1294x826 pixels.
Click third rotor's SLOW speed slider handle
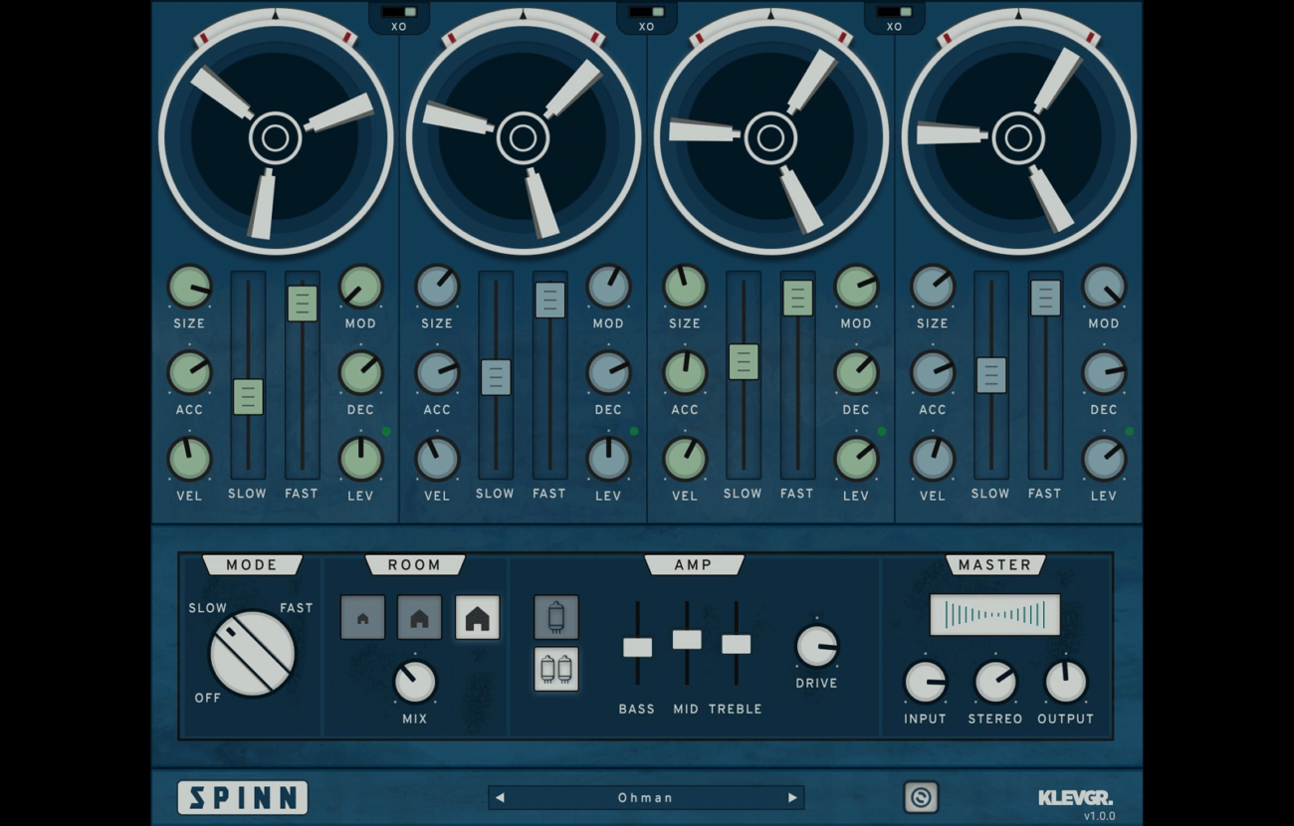(744, 362)
